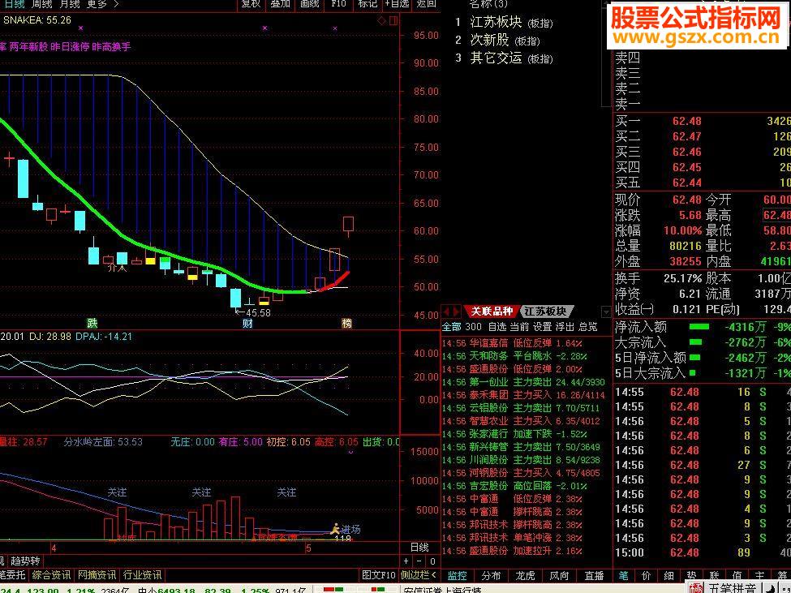Viewport: 791px width, 593px height.
Task: Click the 财 marker below the chart
Action: coord(247,323)
